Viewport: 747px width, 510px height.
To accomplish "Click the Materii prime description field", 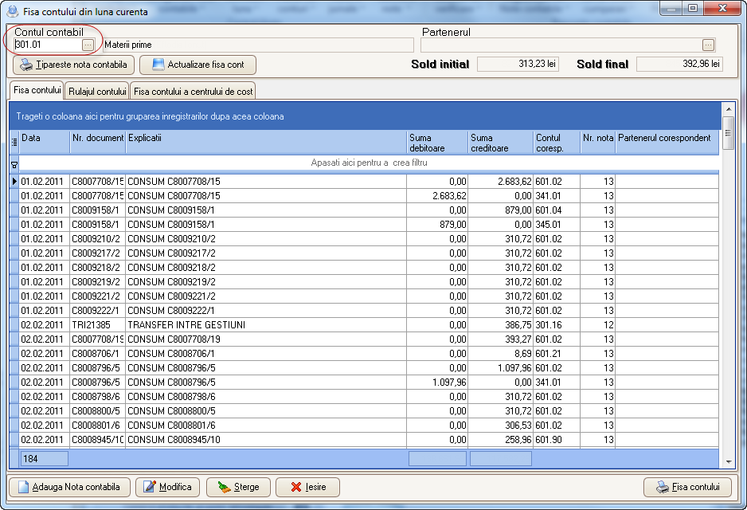I will click(258, 45).
